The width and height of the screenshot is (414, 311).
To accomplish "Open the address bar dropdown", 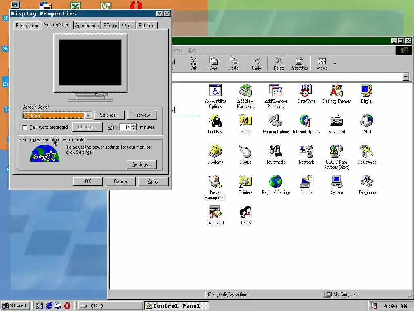I will 406,77.
